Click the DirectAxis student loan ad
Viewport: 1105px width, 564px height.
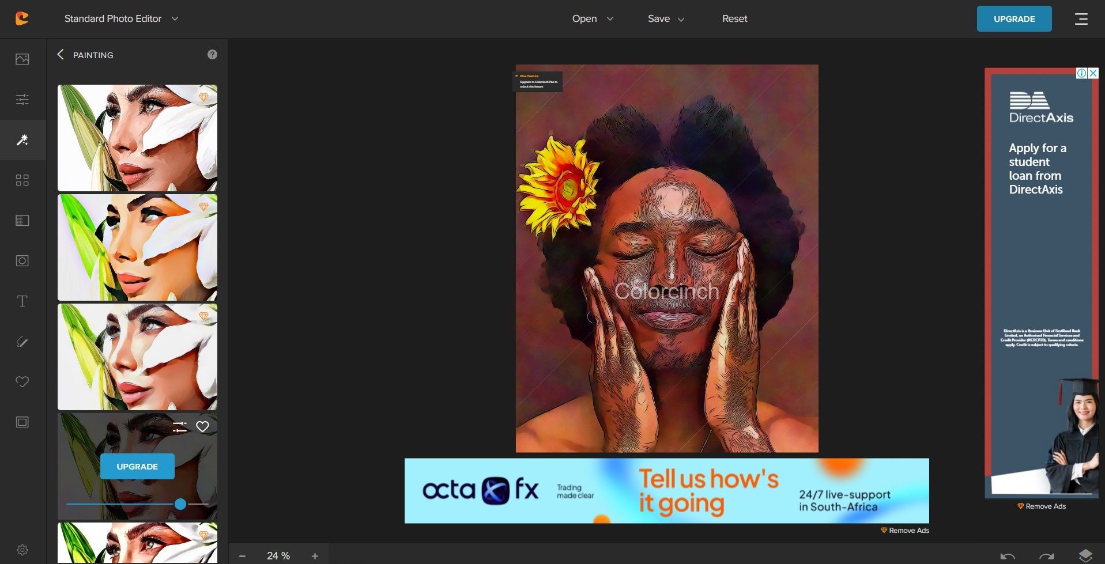pos(1041,283)
